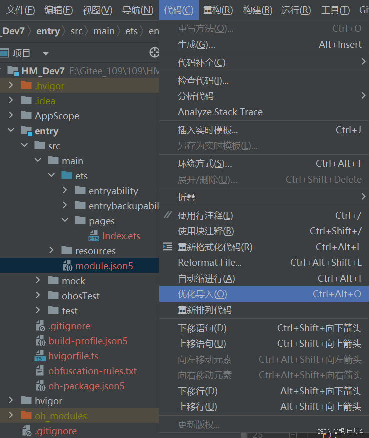
Task: Expand the .idea folder
Action: 11,100
